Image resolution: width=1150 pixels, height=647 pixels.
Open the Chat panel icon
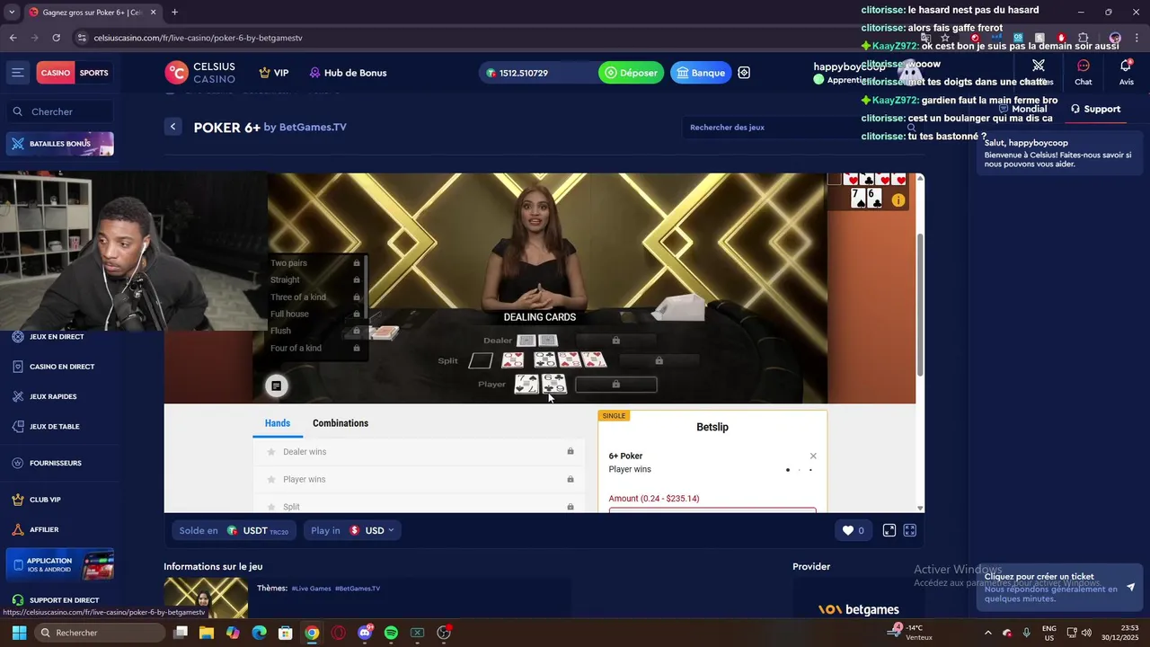[x=1084, y=71]
